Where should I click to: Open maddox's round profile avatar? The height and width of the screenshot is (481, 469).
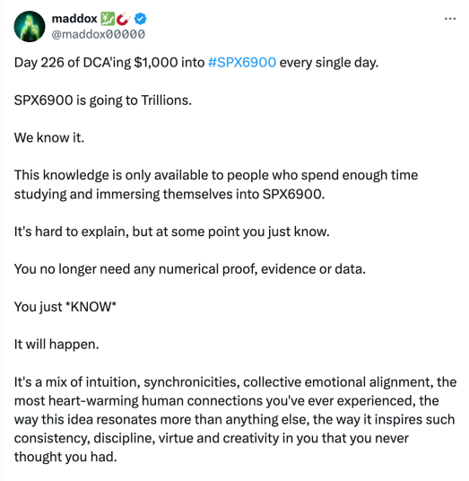click(x=30, y=26)
